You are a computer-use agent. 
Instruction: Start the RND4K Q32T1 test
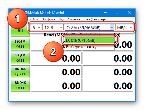20,72
